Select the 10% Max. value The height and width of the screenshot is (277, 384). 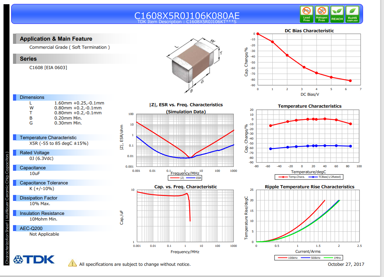pyautogui.click(x=40, y=204)
